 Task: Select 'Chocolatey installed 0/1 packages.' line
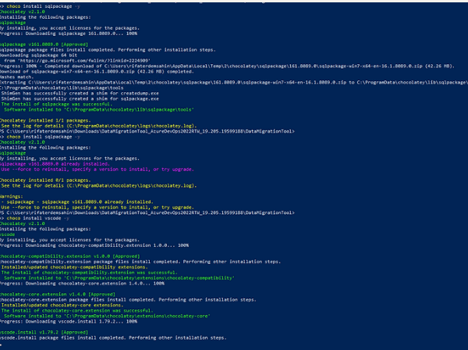point(45,180)
